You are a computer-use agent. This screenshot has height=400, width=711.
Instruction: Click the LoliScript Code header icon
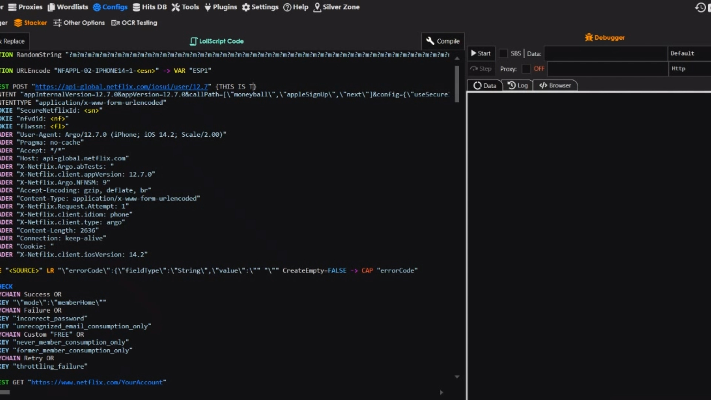(x=193, y=41)
